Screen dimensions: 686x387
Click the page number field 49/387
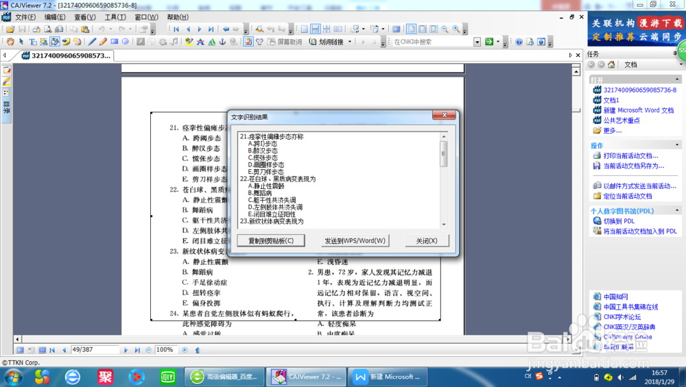point(95,350)
